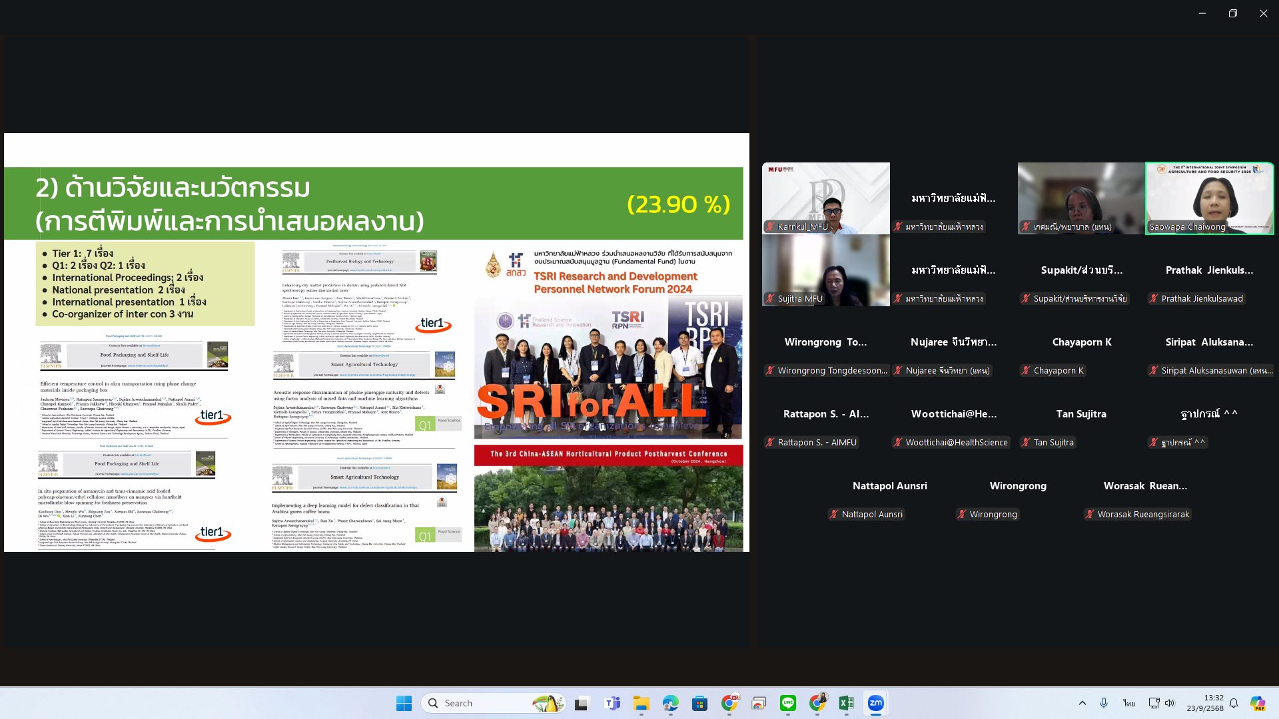Open Zoom from the taskbar
1279x719 pixels.
coord(875,703)
